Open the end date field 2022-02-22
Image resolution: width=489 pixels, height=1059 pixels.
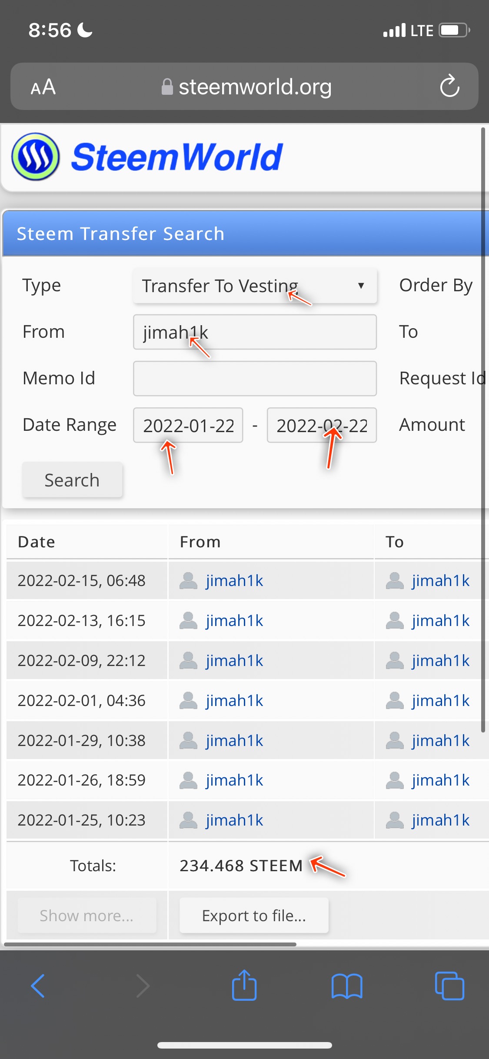(322, 425)
